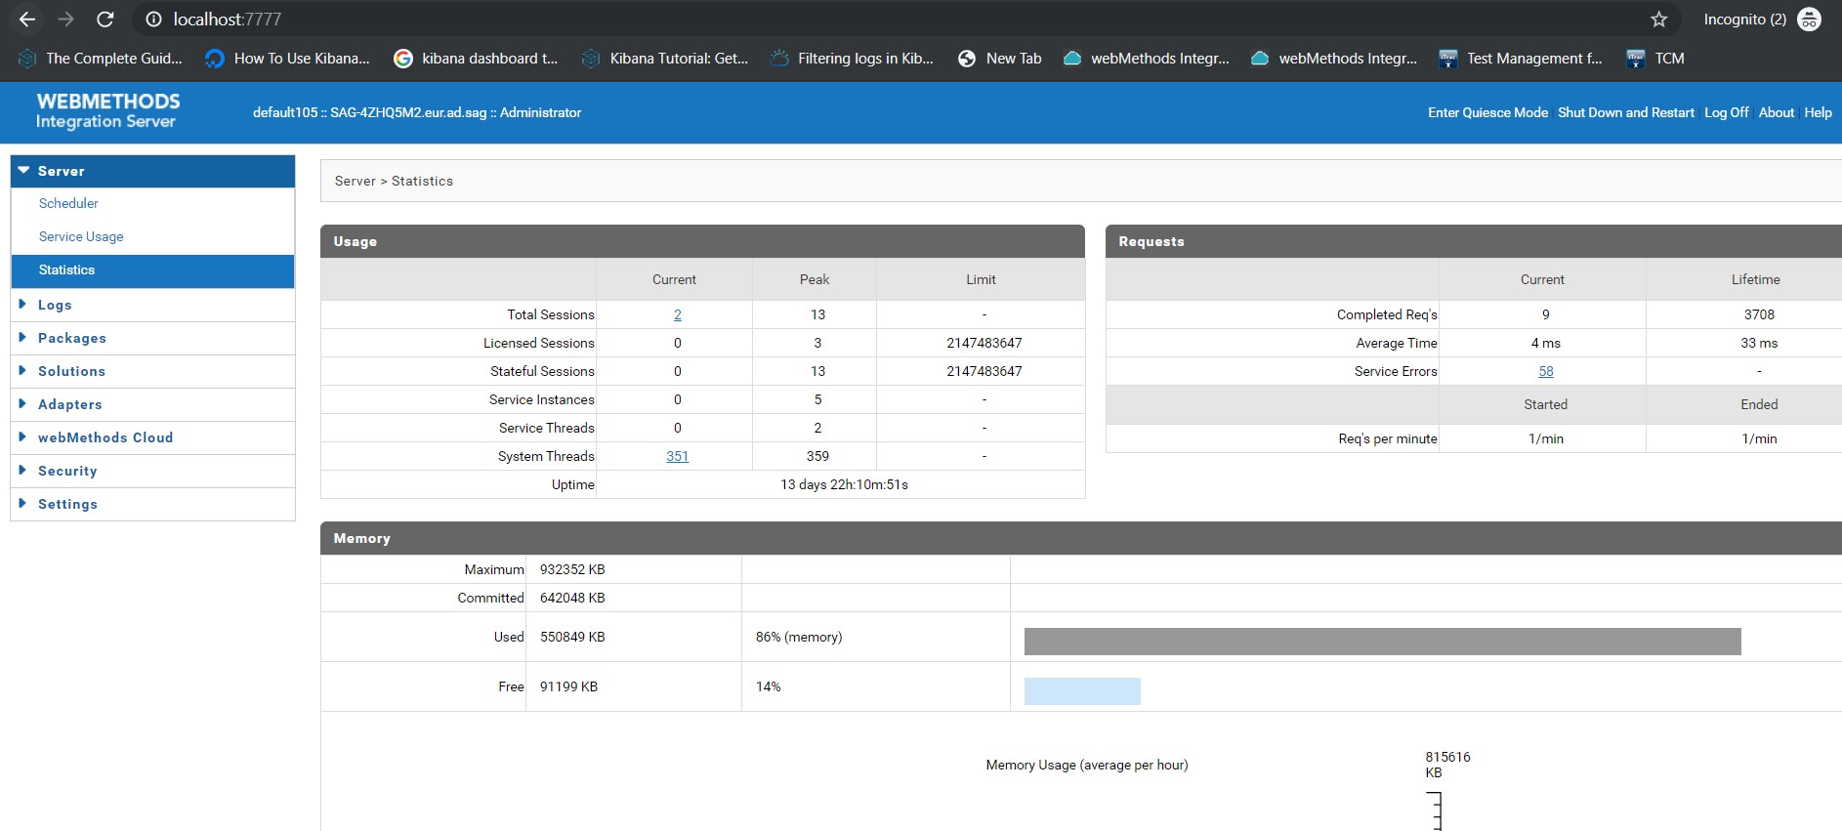Open the Test Management bookmark
Image resolution: width=1842 pixels, height=831 pixels.
coord(1521,59)
